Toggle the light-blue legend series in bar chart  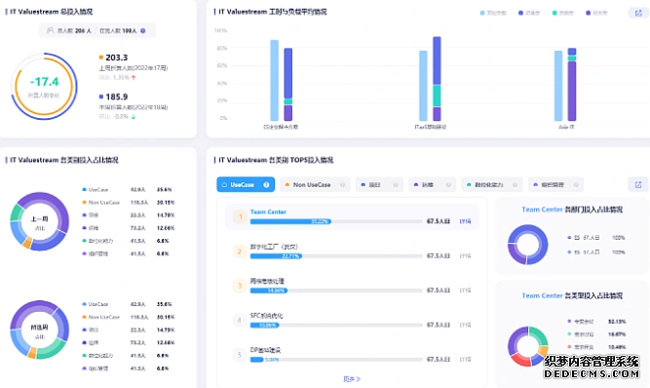point(493,14)
